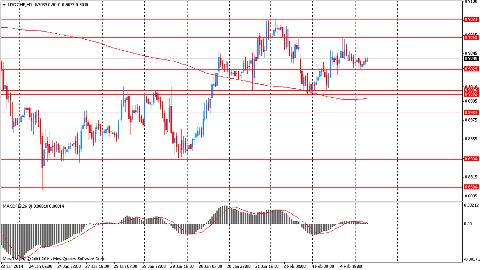Click the 4 Feb 16:00 time axis label
This screenshot has width=480, height=270.
352,265
